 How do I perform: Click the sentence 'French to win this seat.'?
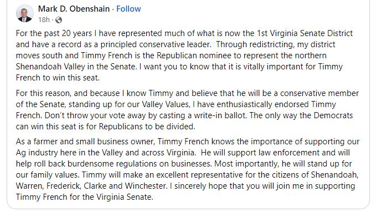point(58,78)
